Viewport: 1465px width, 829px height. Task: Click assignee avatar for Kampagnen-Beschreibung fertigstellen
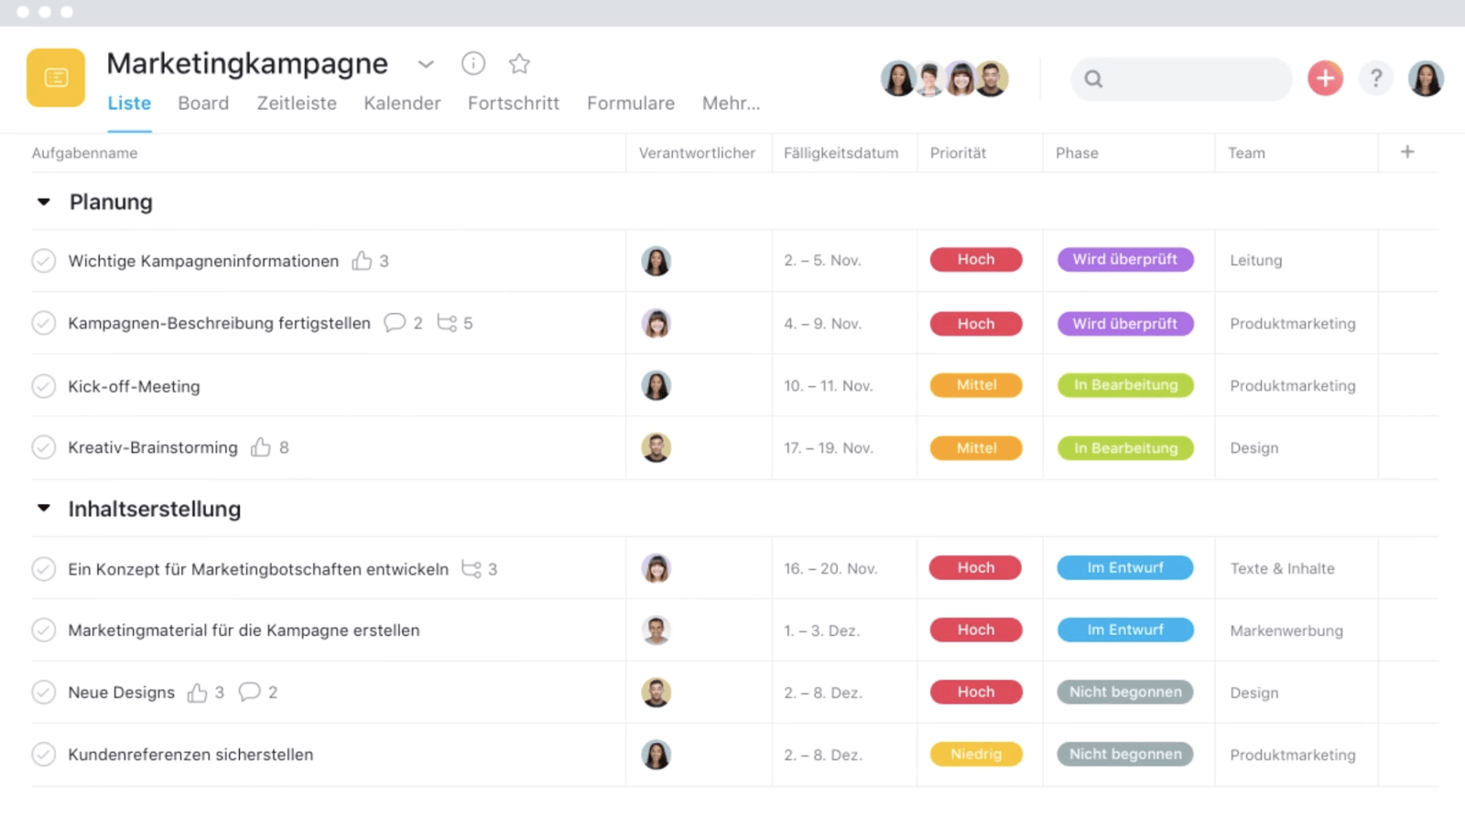pos(657,323)
